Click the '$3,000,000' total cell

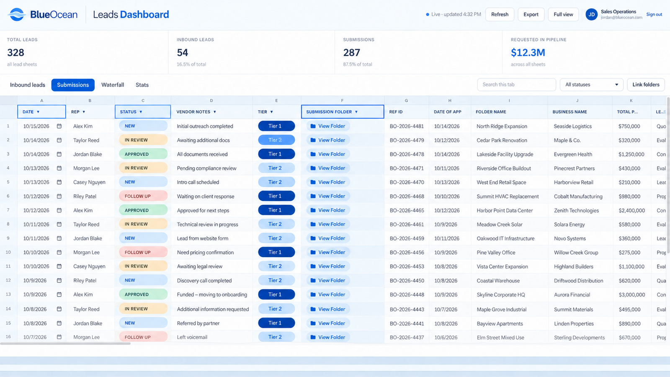pos(632,294)
